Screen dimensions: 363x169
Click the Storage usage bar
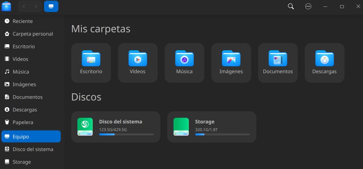(x=223, y=134)
